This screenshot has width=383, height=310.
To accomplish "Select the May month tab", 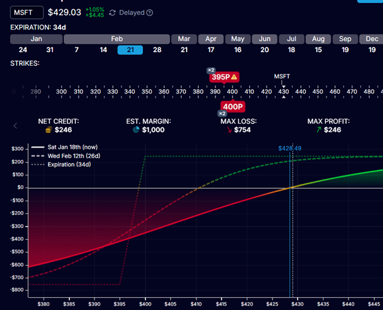I will pyautogui.click(x=238, y=39).
